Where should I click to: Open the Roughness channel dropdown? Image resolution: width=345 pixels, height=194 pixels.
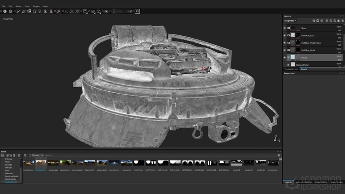(290, 21)
